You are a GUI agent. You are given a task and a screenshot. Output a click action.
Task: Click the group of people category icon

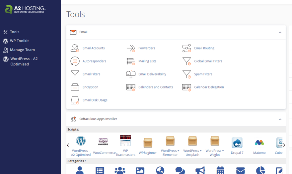click(x=120, y=170)
